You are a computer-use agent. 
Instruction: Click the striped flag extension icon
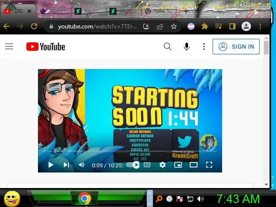click(x=191, y=26)
